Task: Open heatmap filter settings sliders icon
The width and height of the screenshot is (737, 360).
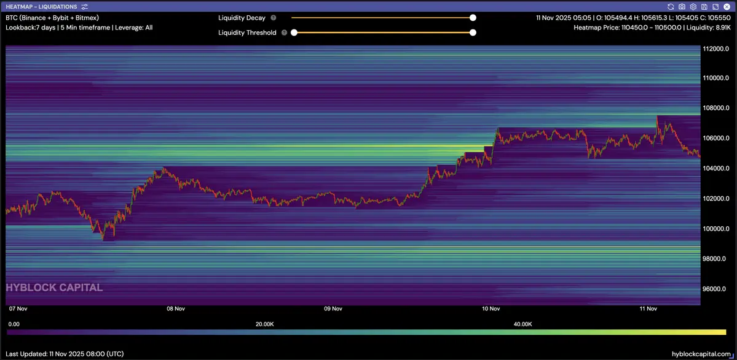Action: point(85,7)
